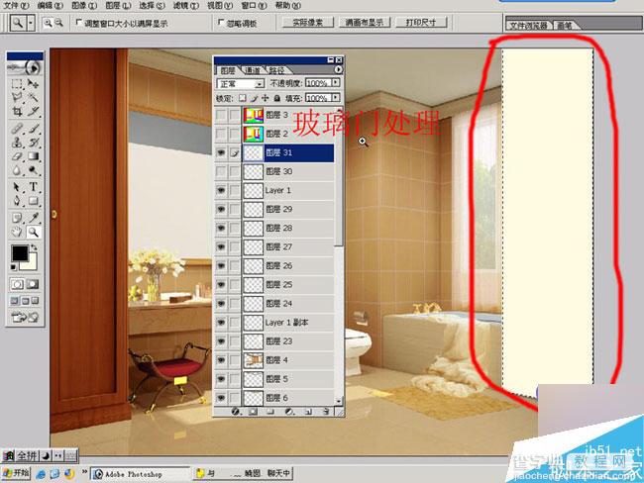Select the Healing Brush tool
This screenshot has height=483, width=644.
pyautogui.click(x=17, y=129)
